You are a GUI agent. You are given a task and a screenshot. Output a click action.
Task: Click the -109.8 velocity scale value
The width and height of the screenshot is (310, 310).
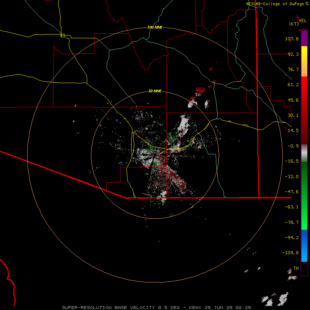290,253
